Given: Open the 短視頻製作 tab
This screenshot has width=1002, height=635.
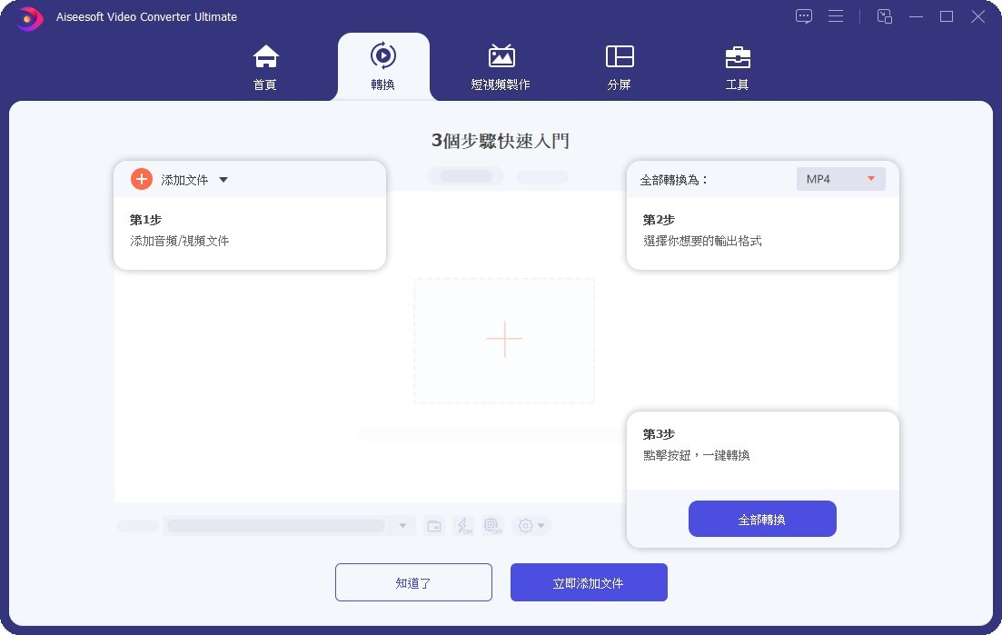Looking at the screenshot, I should [x=501, y=67].
